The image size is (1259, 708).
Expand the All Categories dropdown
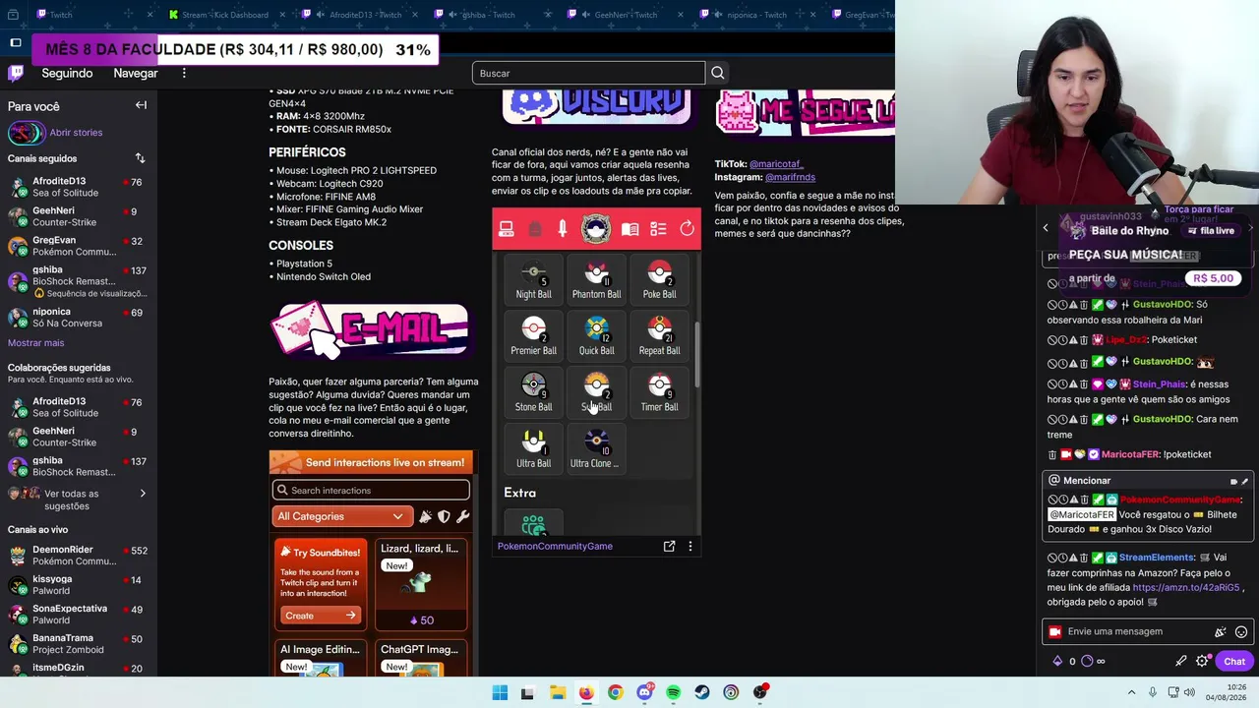(341, 516)
